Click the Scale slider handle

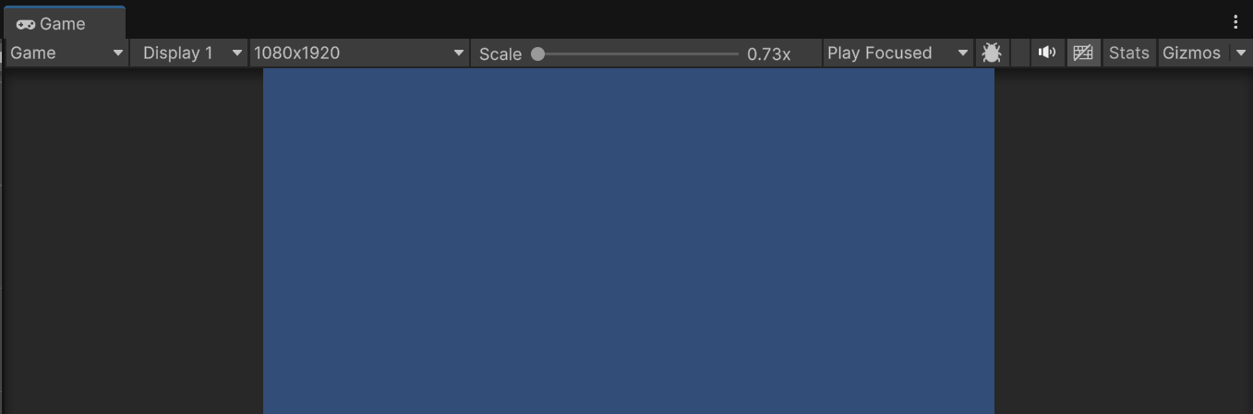click(x=537, y=54)
